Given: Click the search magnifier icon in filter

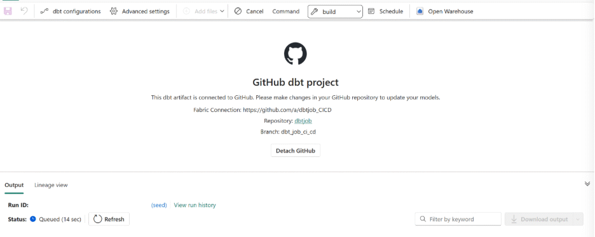Looking at the screenshot, I should 423,219.
